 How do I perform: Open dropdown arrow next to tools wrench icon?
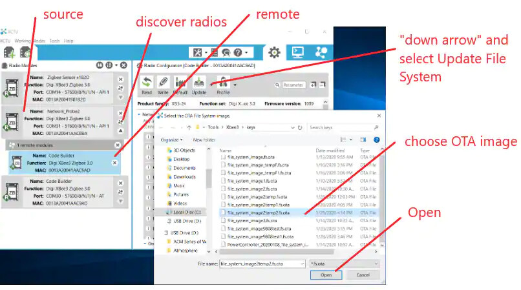pos(206,52)
